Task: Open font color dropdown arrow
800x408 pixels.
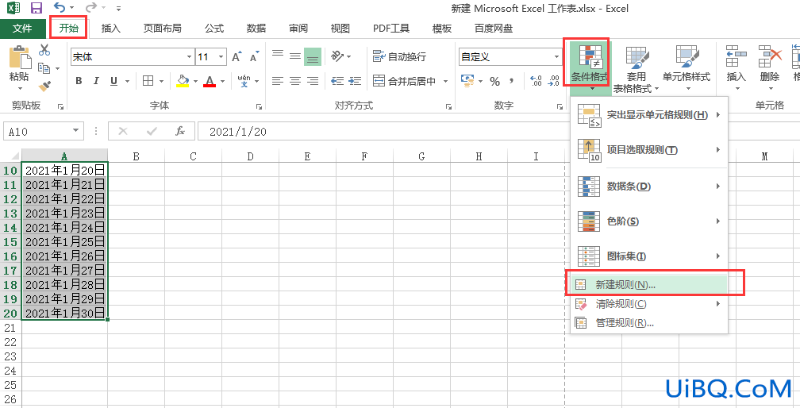Action: pyautogui.click(x=222, y=81)
